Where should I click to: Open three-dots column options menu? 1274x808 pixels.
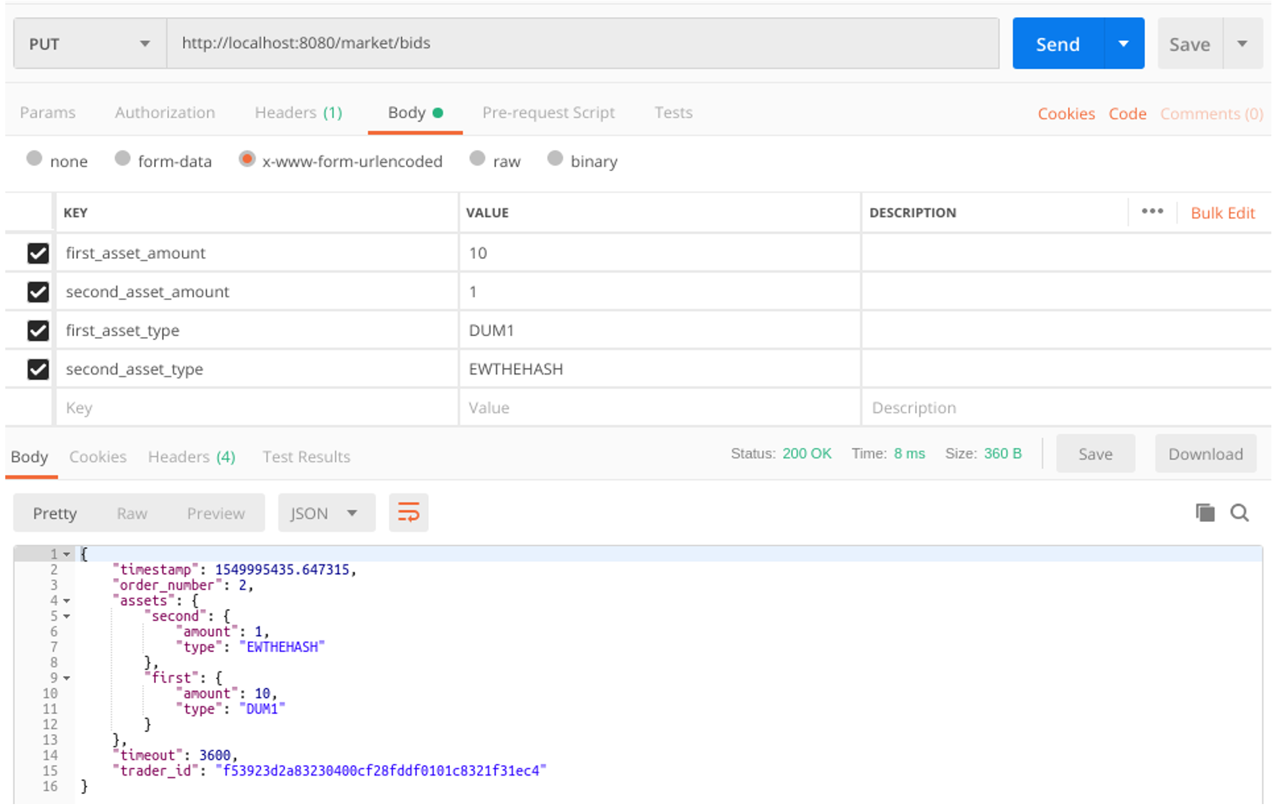pyautogui.click(x=1152, y=211)
